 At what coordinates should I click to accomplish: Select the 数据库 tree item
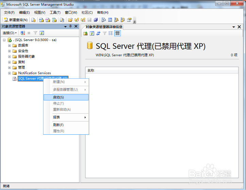[23, 45]
